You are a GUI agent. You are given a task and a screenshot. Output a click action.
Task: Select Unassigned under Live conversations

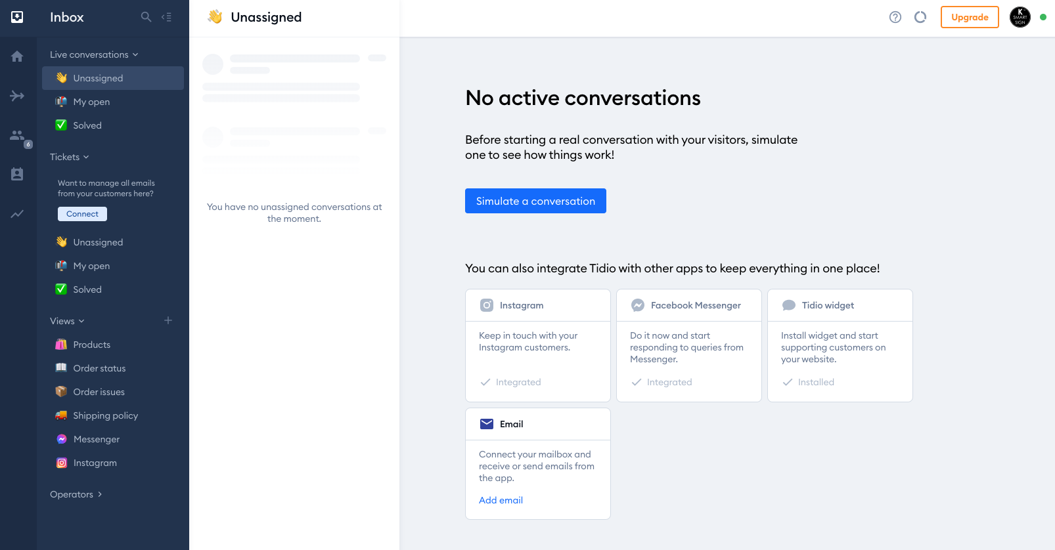pos(113,78)
